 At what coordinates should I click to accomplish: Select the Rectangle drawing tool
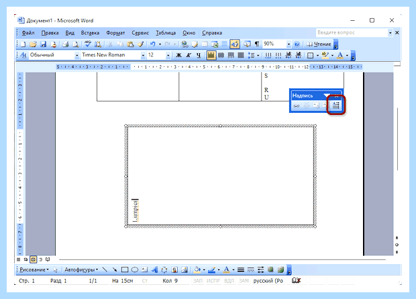pyautogui.click(x=125, y=269)
